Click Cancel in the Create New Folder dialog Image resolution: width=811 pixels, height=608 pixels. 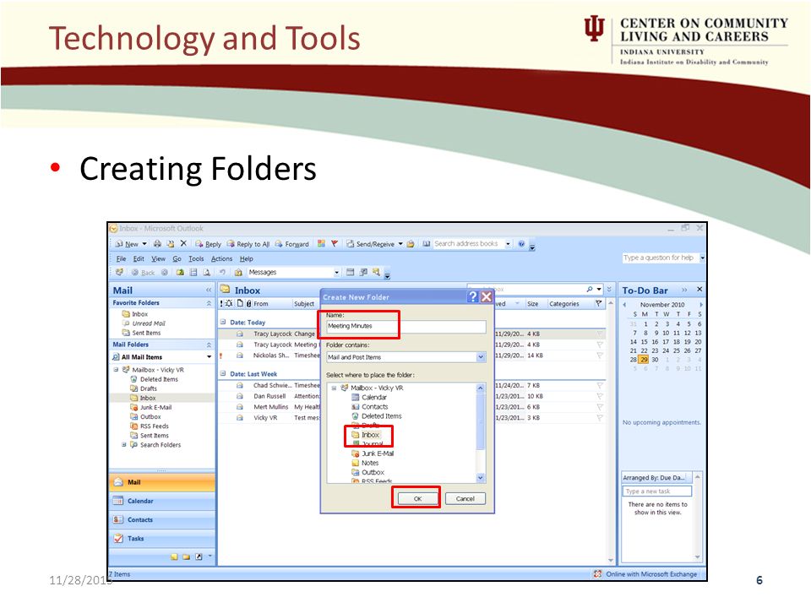465,498
